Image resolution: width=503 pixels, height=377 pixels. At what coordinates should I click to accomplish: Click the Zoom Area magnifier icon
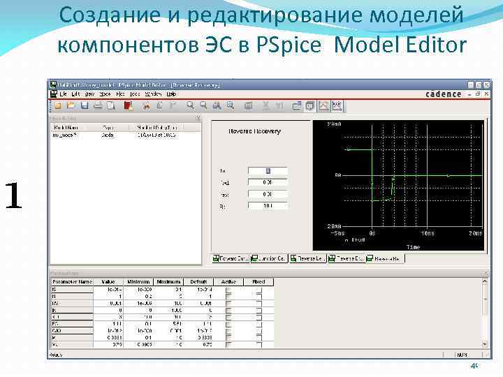pos(217,105)
